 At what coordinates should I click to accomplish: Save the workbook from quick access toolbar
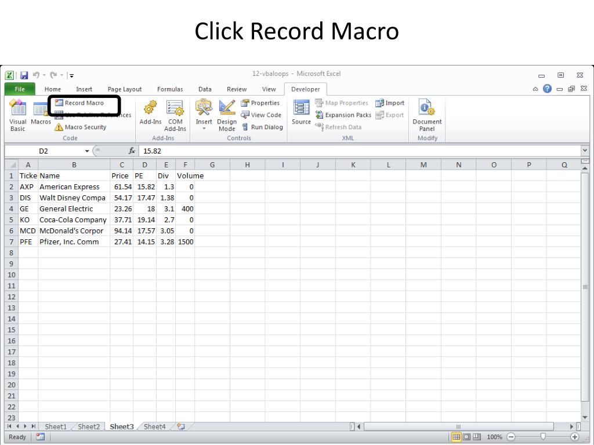point(24,75)
